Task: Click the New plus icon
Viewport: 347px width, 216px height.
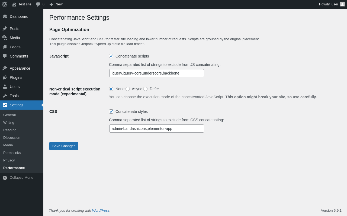Action: 52,4
